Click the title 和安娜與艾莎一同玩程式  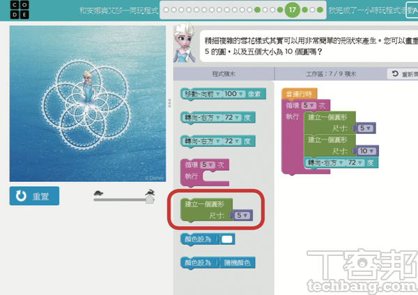(x=119, y=10)
